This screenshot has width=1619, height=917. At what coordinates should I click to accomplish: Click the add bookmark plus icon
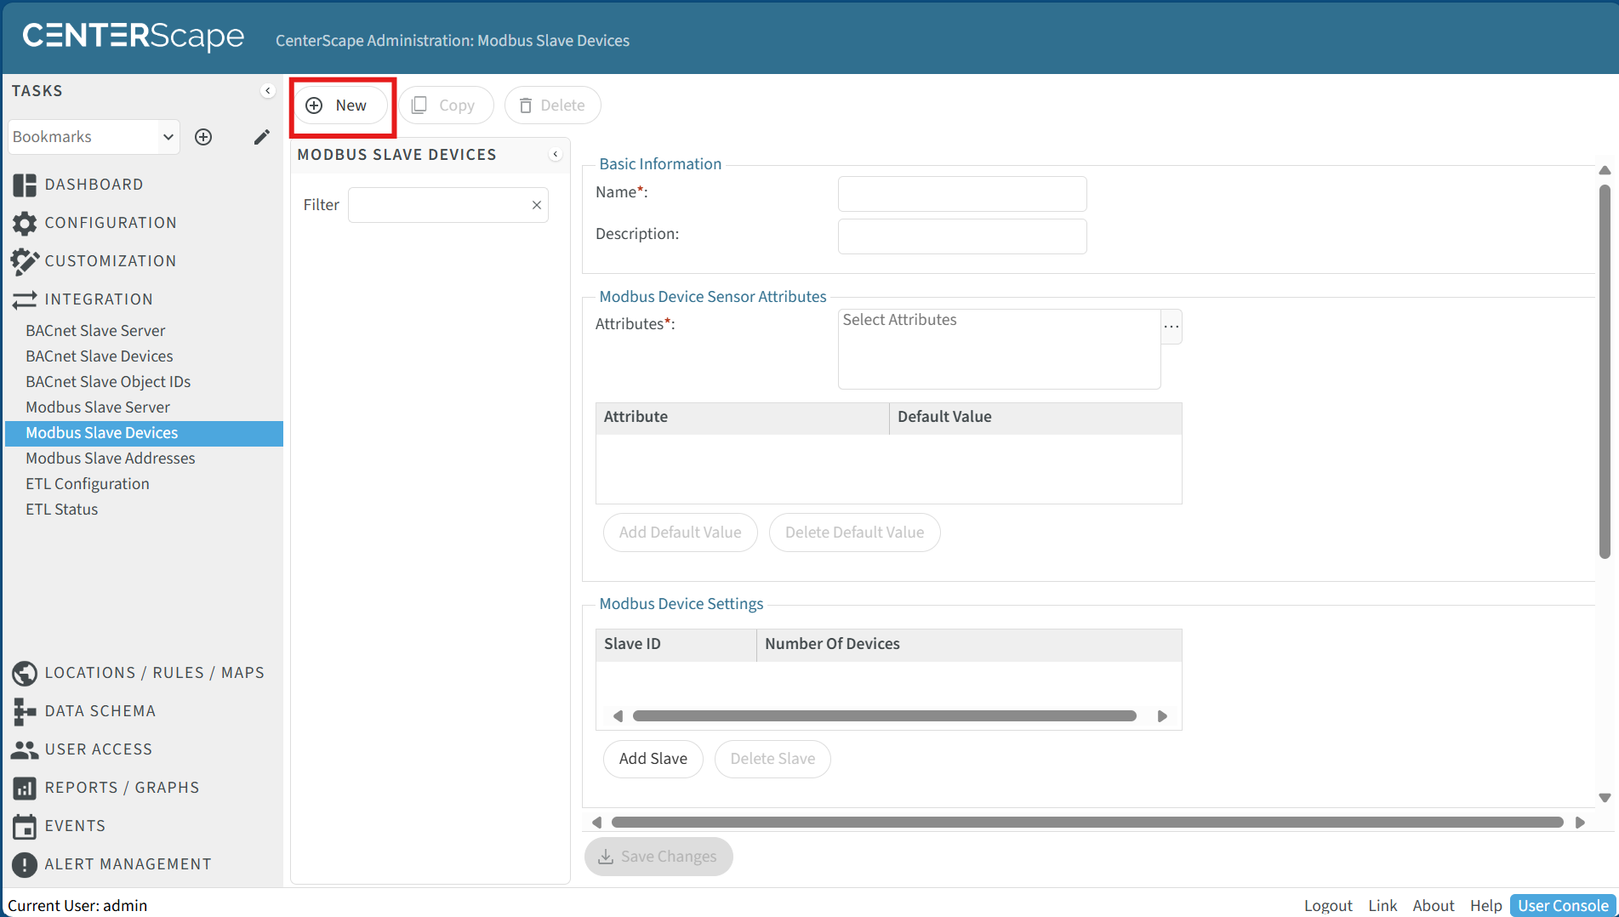(203, 137)
